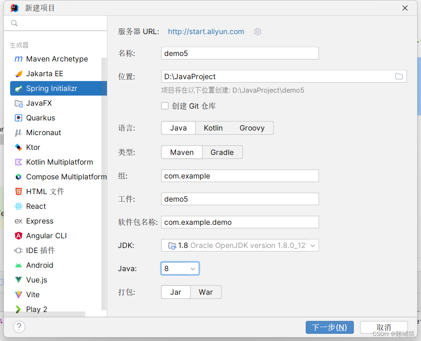The width and height of the screenshot is (421, 341).
Task: Click the 组 field with com.example
Action: pyautogui.click(x=240, y=176)
